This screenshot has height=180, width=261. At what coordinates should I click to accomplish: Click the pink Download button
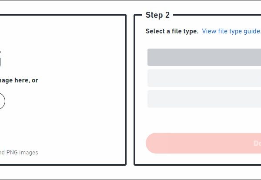click(204, 143)
